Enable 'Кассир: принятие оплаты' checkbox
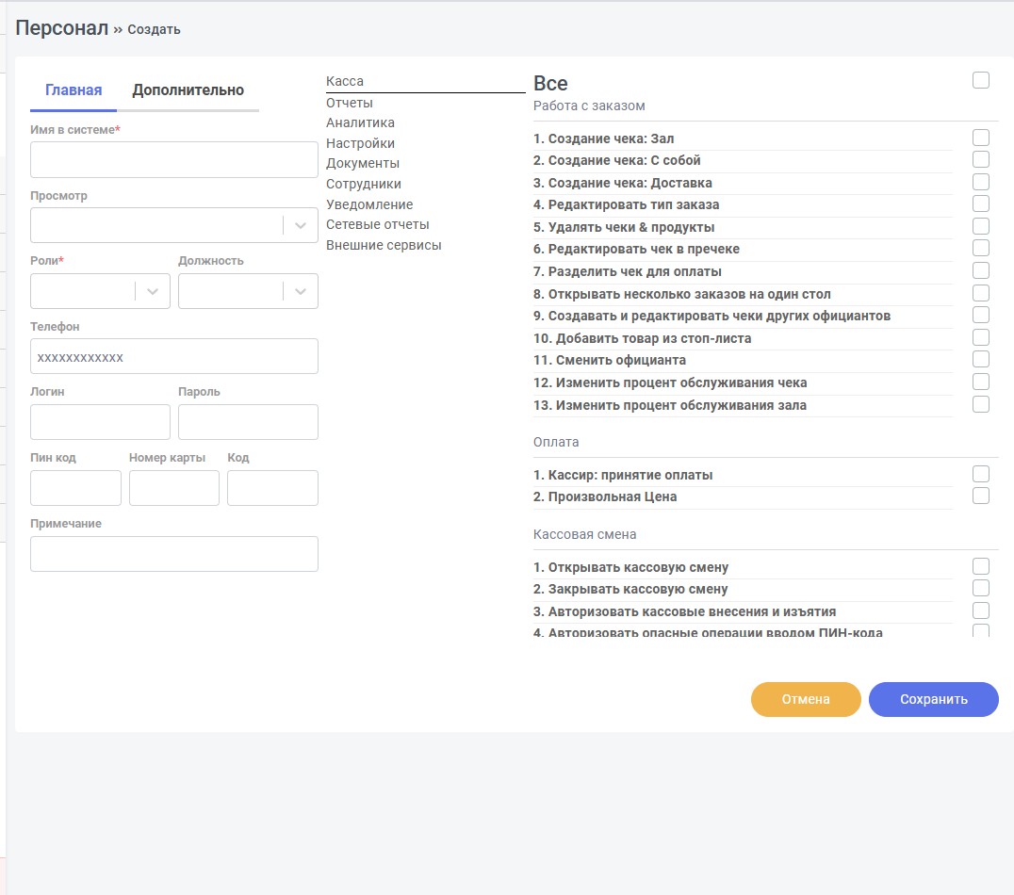1014x895 pixels. tap(980, 474)
